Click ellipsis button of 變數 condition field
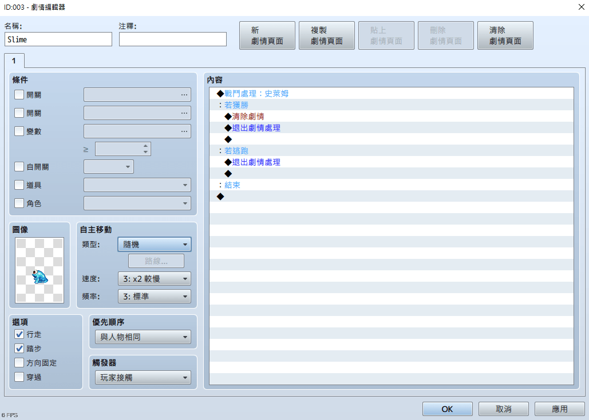This screenshot has height=420, width=589. [184, 131]
